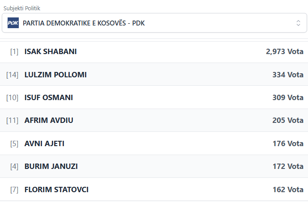Click the 309 Vota figure
This screenshot has width=308, height=202.
coord(287,97)
